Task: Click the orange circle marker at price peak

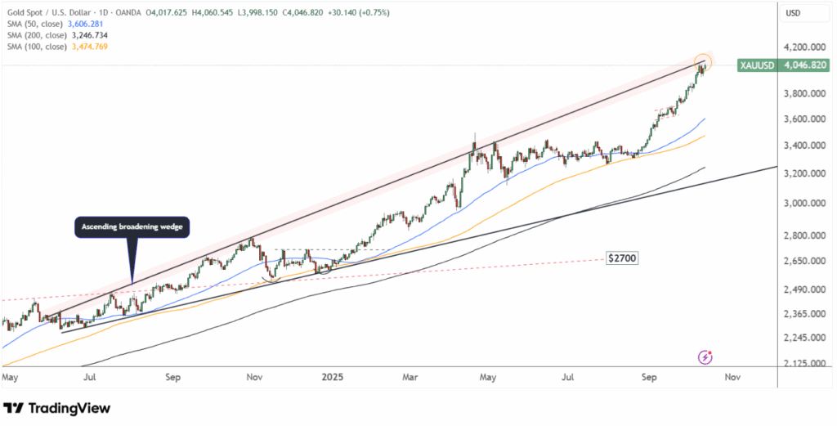Action: tap(702, 61)
